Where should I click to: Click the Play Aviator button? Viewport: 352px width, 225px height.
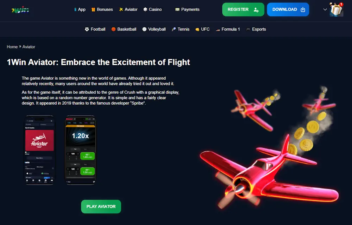click(x=101, y=206)
